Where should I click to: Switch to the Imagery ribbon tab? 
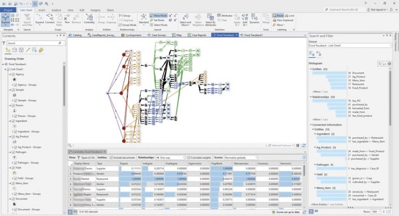pos(96,10)
